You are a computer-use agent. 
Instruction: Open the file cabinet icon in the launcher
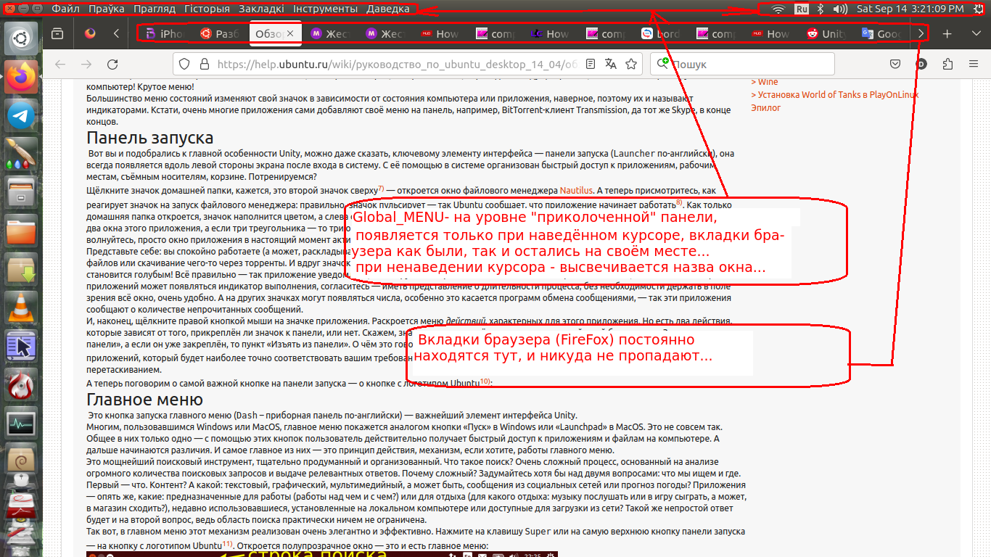tap(22, 192)
